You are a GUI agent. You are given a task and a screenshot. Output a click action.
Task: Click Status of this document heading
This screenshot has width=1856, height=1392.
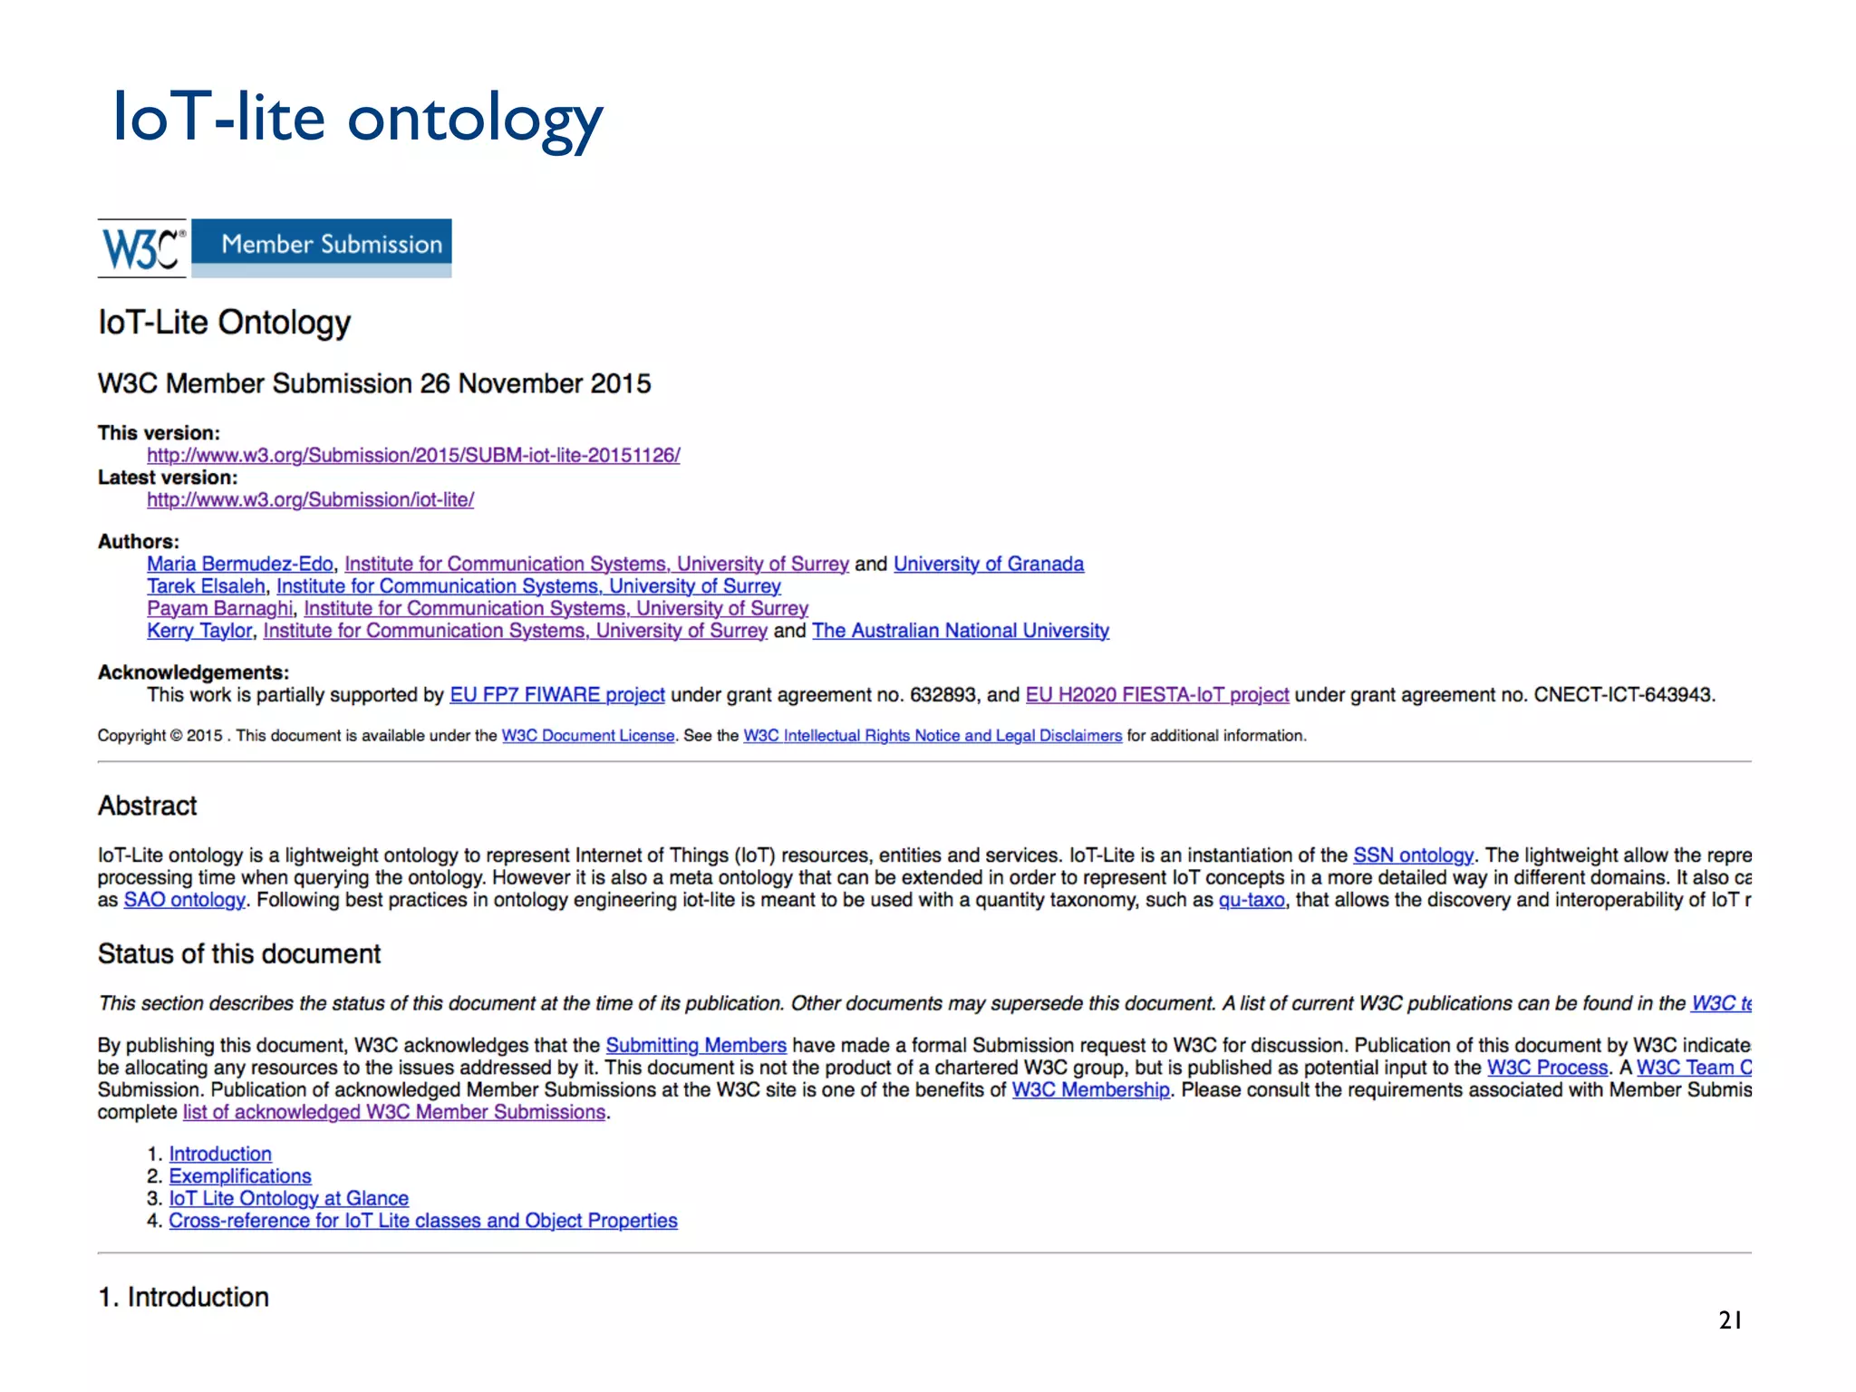(239, 954)
